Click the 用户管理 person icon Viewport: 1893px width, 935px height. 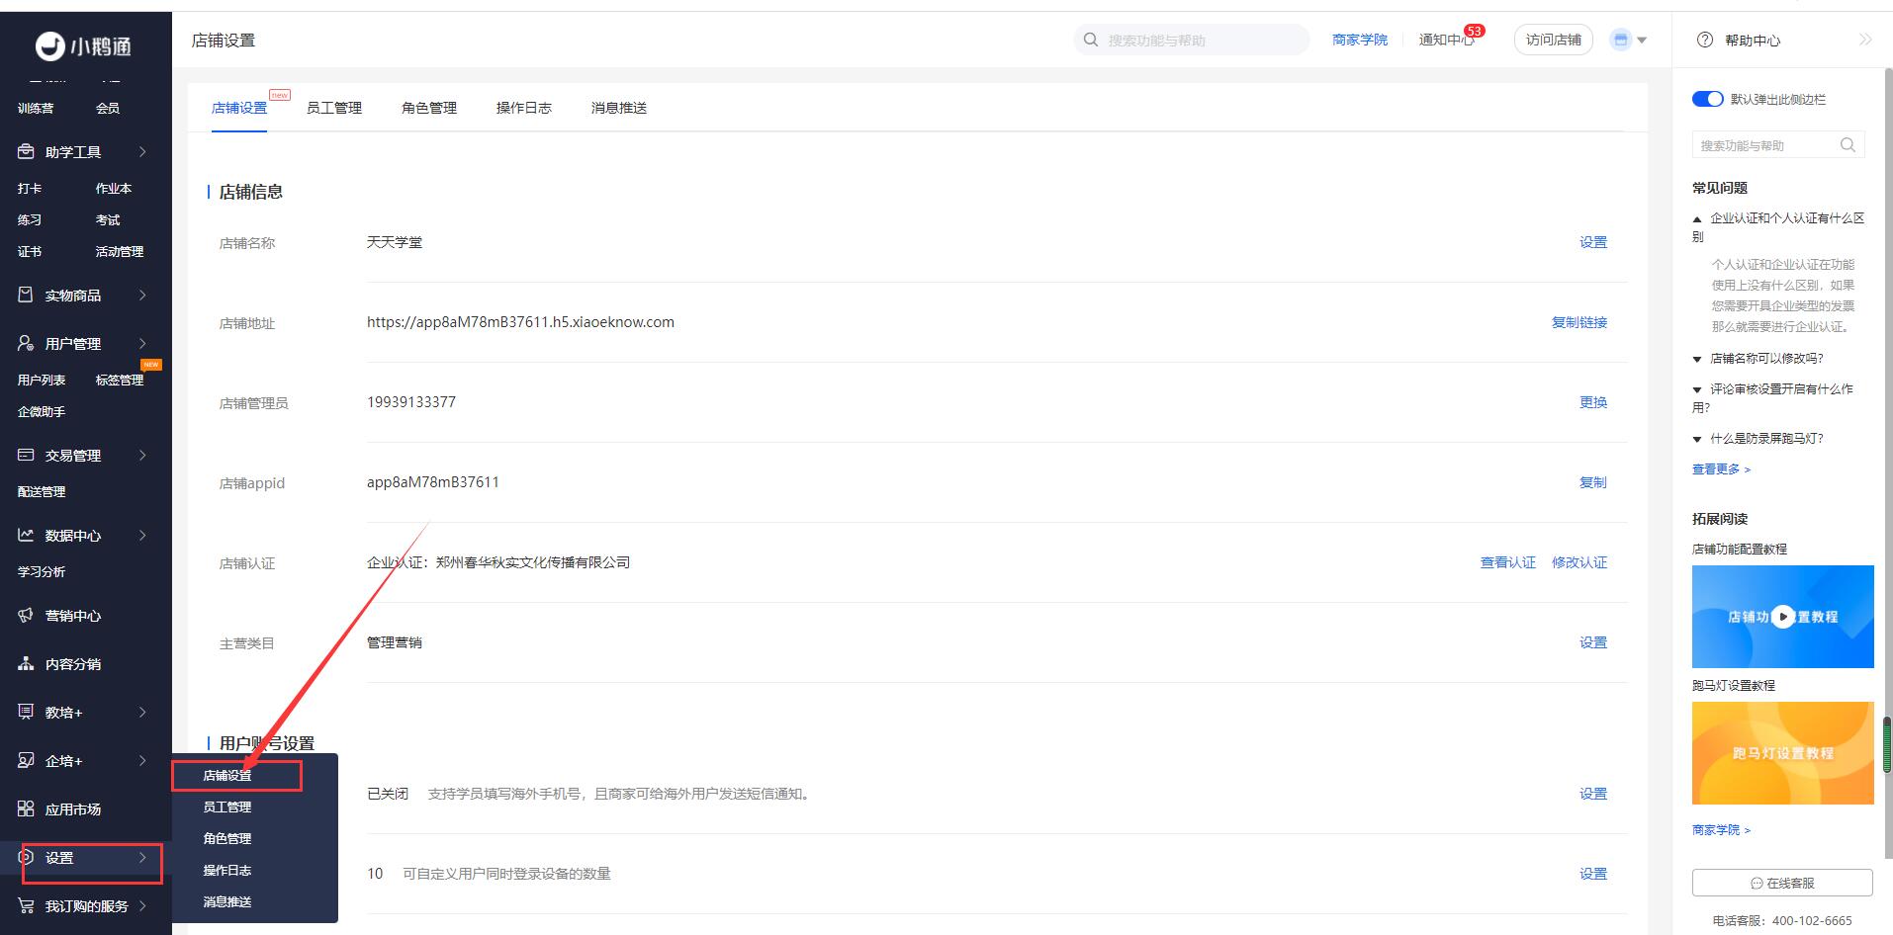pyautogui.click(x=27, y=343)
